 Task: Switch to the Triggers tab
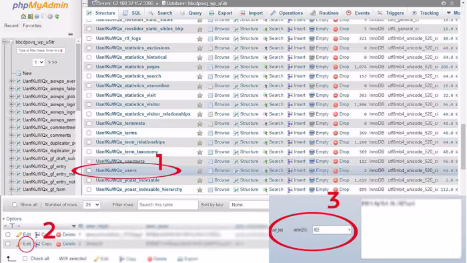tap(390, 13)
